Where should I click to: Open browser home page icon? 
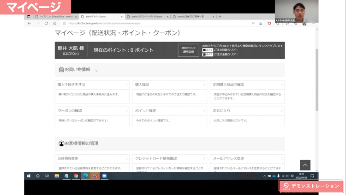[x=54, y=23]
